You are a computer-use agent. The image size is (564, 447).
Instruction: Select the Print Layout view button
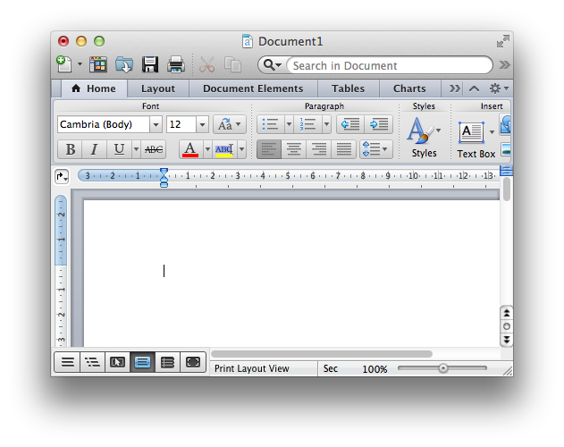point(142,362)
